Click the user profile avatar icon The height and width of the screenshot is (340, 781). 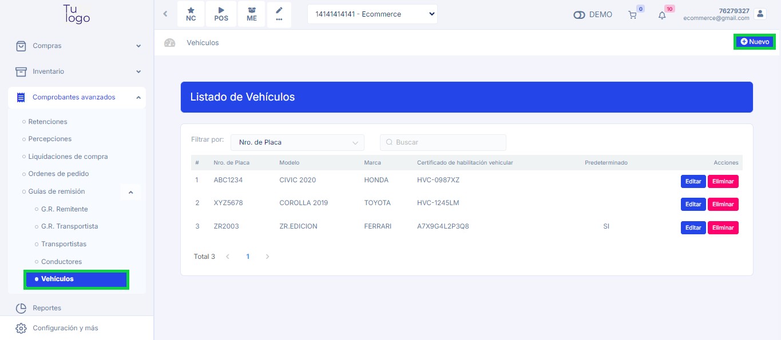click(x=760, y=14)
